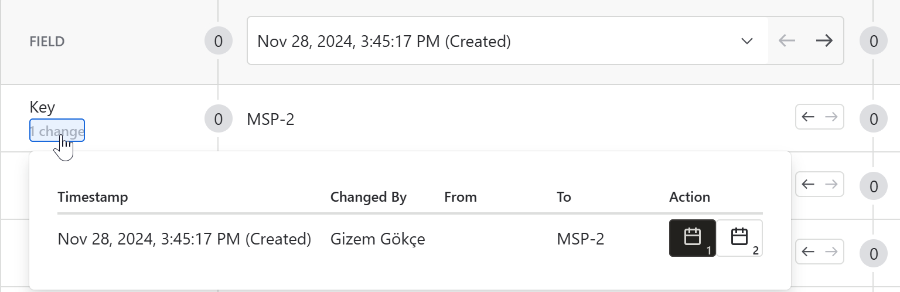Select the Created timestamp entry in the change history row

[184, 239]
